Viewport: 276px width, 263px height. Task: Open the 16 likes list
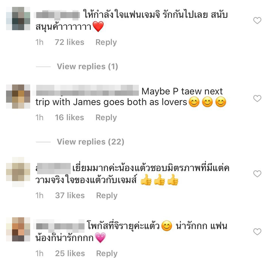click(x=69, y=118)
